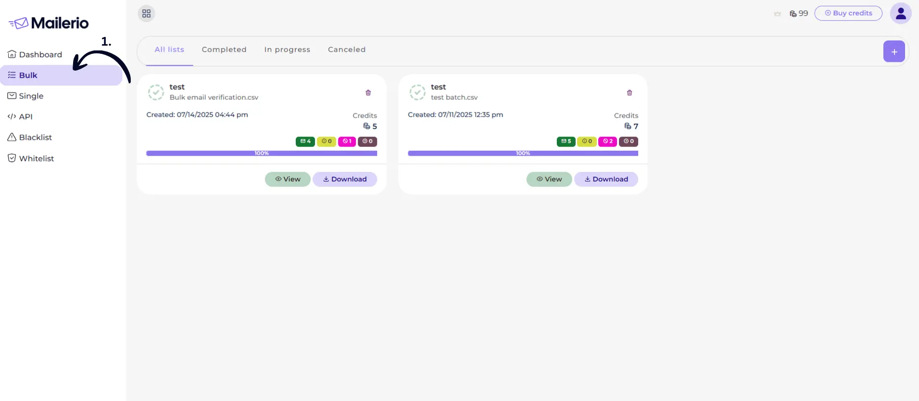Switch to the In progress tab

[287, 49]
